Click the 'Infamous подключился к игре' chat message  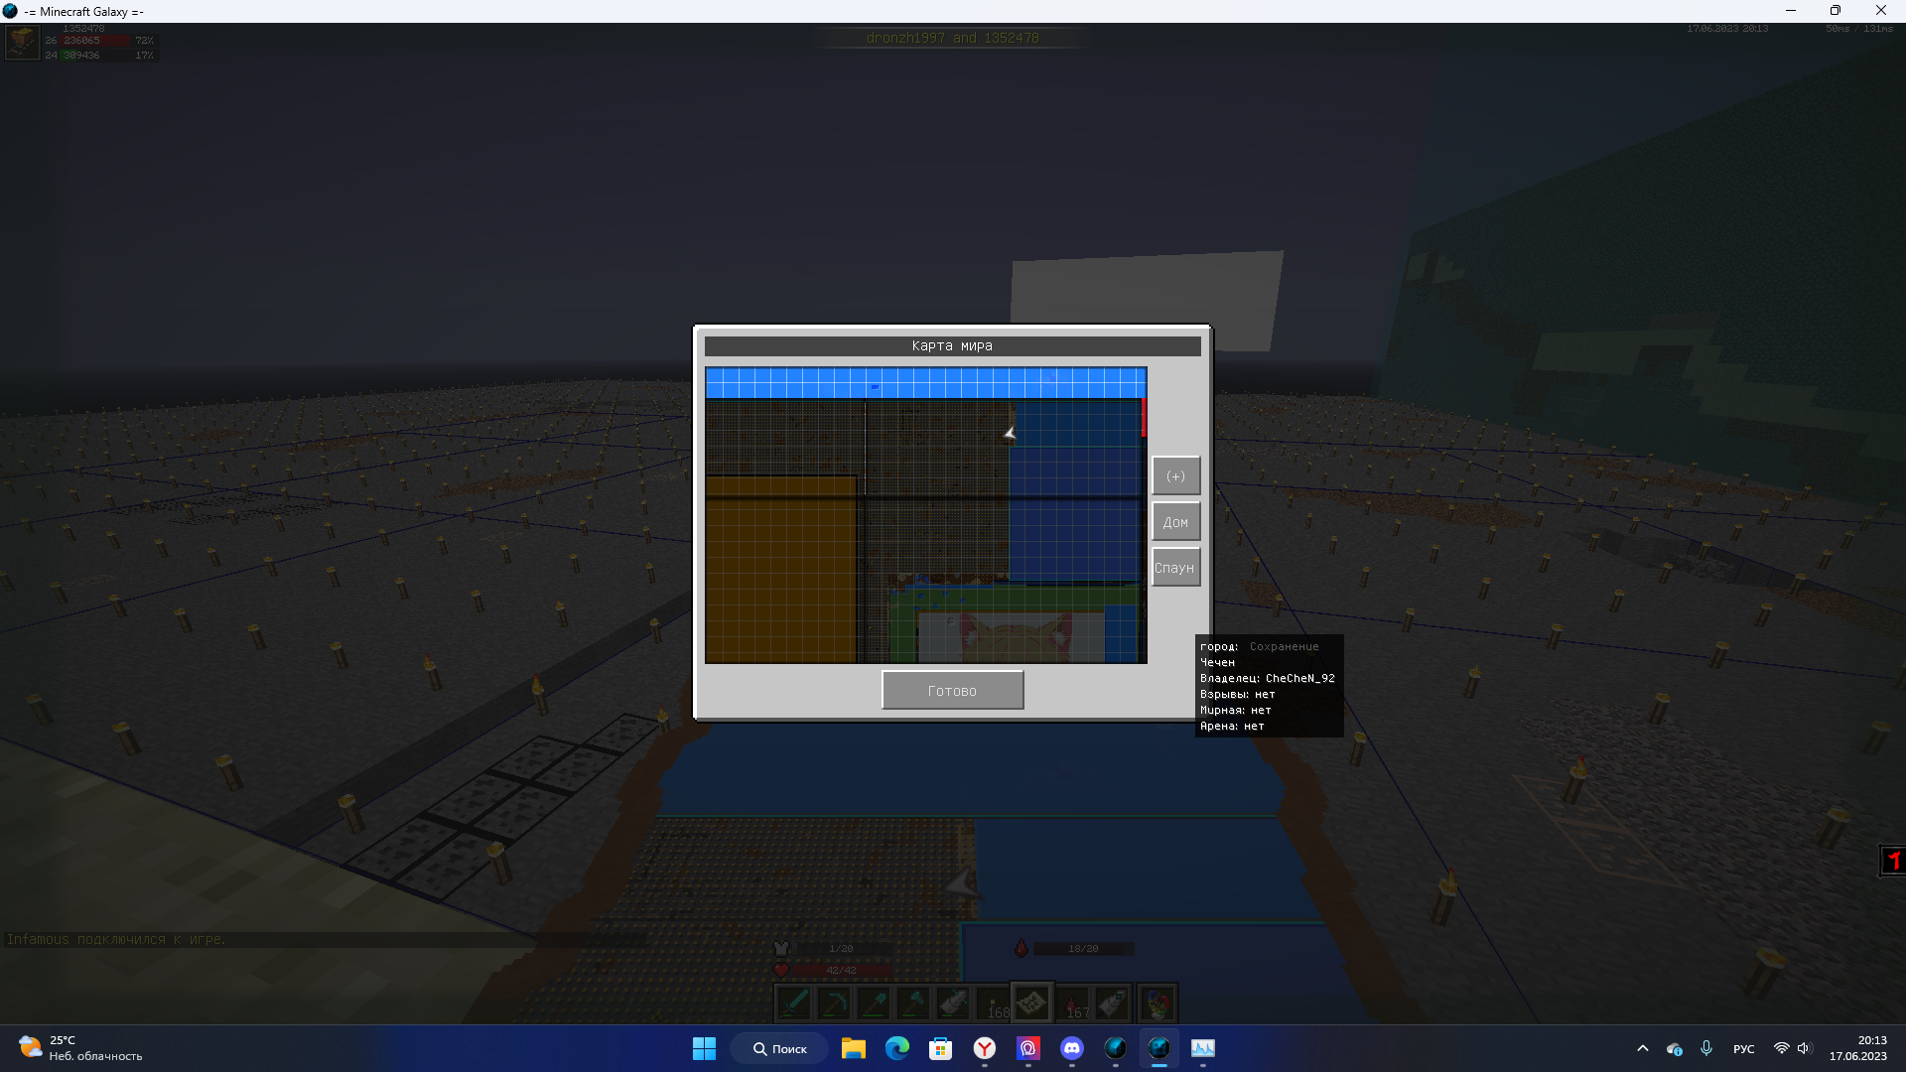[116, 939]
